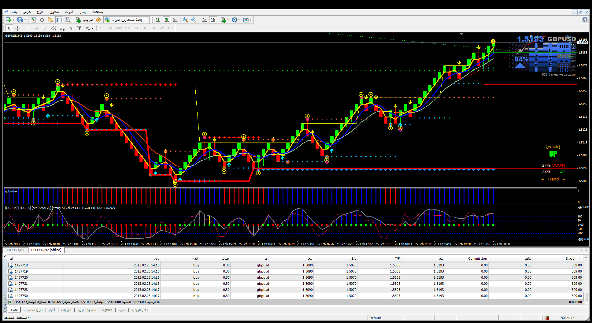Switch to GBPUSD,M1 chart tab
Screen dimensions: 592x323
click(16, 250)
